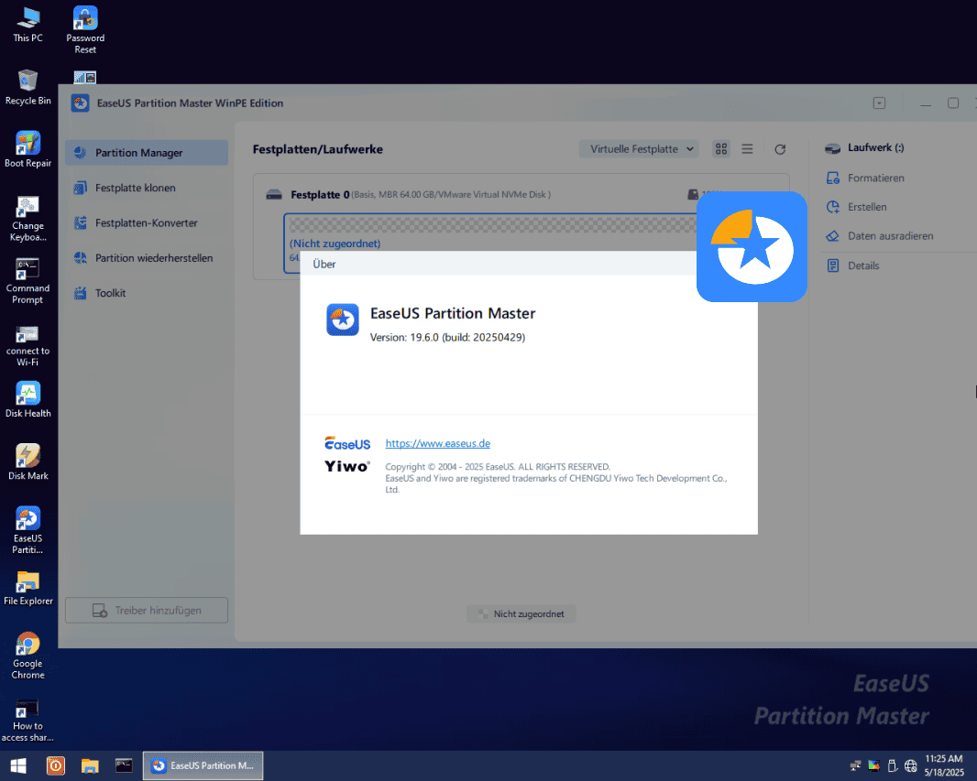Image resolution: width=977 pixels, height=781 pixels.
Task: Open connect to Wi-Fi shortcut
Action: (x=28, y=346)
